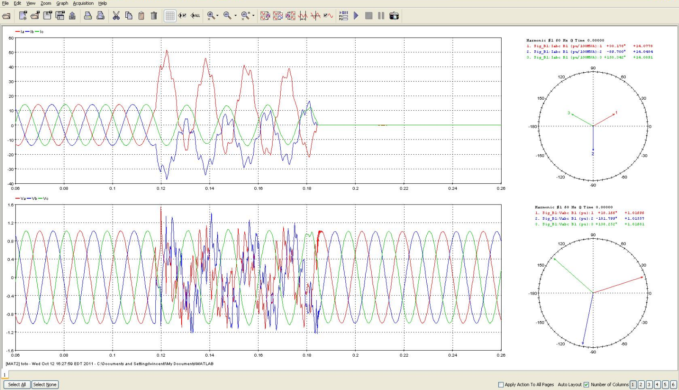The height and width of the screenshot is (390, 679).
Task: Click the zoom reset magnifier icon
Action: [245, 16]
